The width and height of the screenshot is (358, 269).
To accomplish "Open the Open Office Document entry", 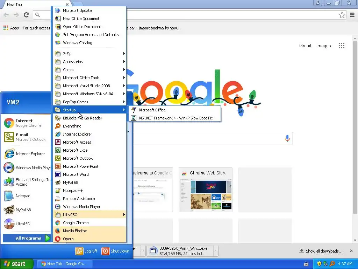I will tap(89, 27).
